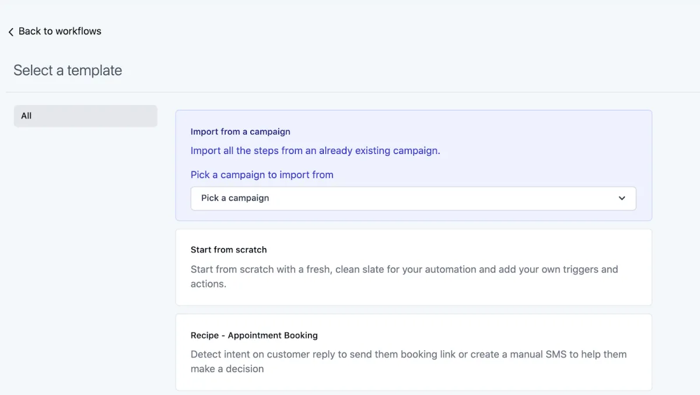Select the "Import from a campaign" card title
The width and height of the screenshot is (700, 395).
[x=240, y=132]
